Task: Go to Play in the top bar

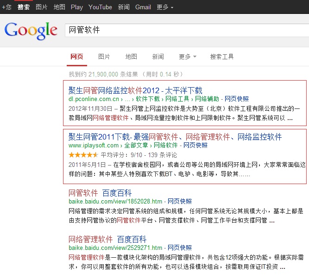Action: [x=76, y=7]
